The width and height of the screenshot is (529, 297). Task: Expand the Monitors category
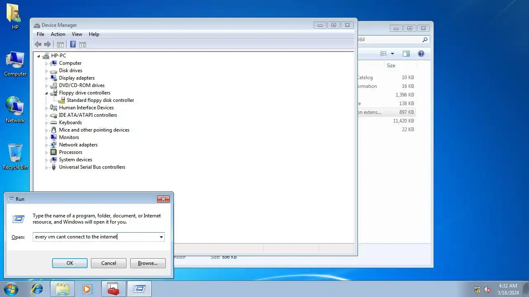(46, 138)
